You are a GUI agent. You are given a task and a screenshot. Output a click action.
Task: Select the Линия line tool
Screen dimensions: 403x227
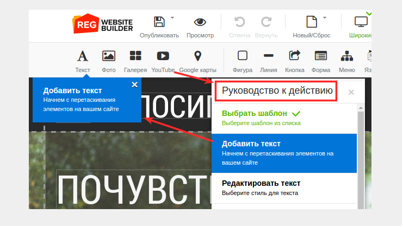coord(268,61)
